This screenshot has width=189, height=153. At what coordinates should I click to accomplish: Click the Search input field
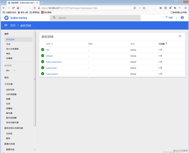pyautogui.click(x=95, y=18)
